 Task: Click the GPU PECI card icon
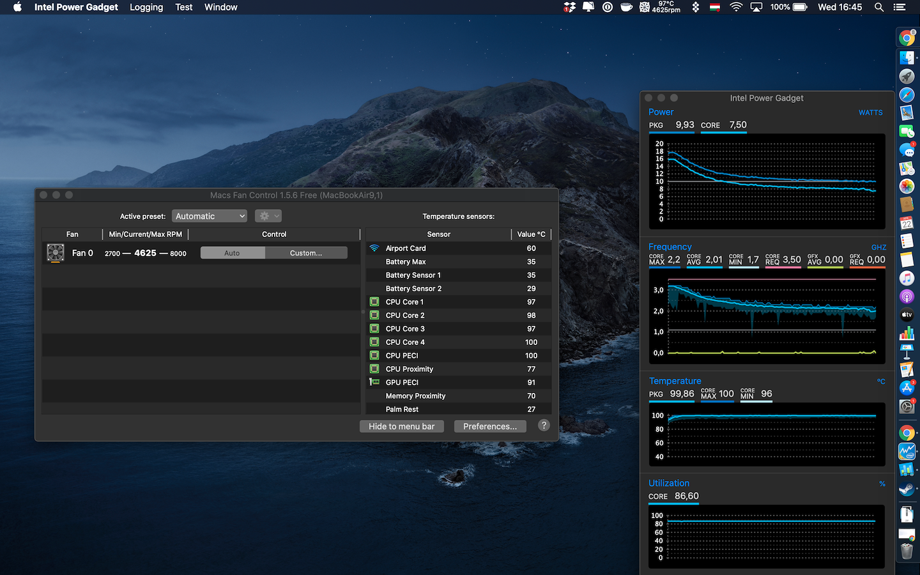click(374, 382)
